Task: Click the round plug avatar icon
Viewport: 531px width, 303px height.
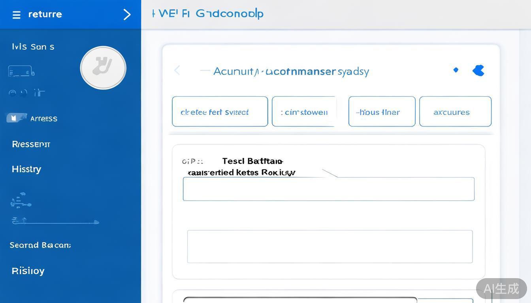Action: tap(103, 68)
